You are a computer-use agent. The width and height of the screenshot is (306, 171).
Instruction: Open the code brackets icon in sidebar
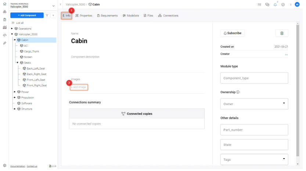point(4,35)
